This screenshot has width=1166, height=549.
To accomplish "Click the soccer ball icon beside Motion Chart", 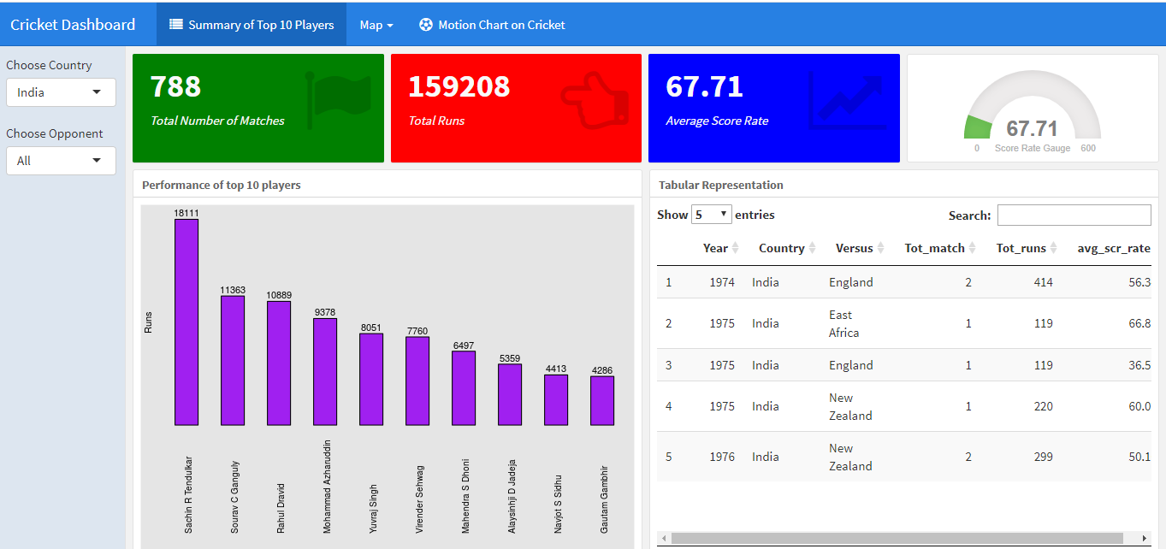I will point(426,25).
